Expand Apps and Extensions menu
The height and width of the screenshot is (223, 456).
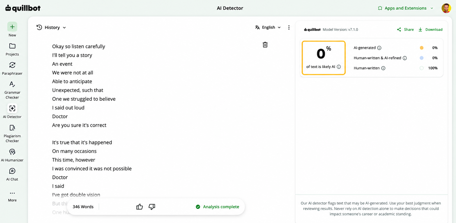[x=405, y=8]
